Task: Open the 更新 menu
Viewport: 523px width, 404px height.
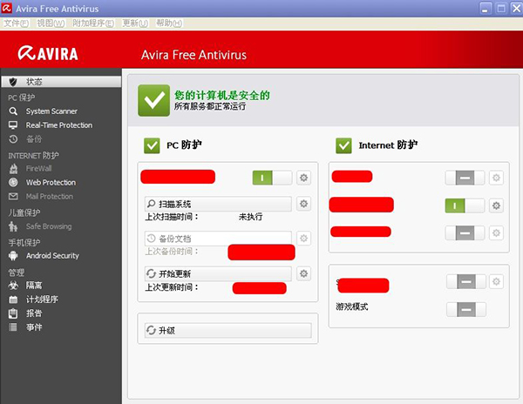Action: click(x=135, y=24)
